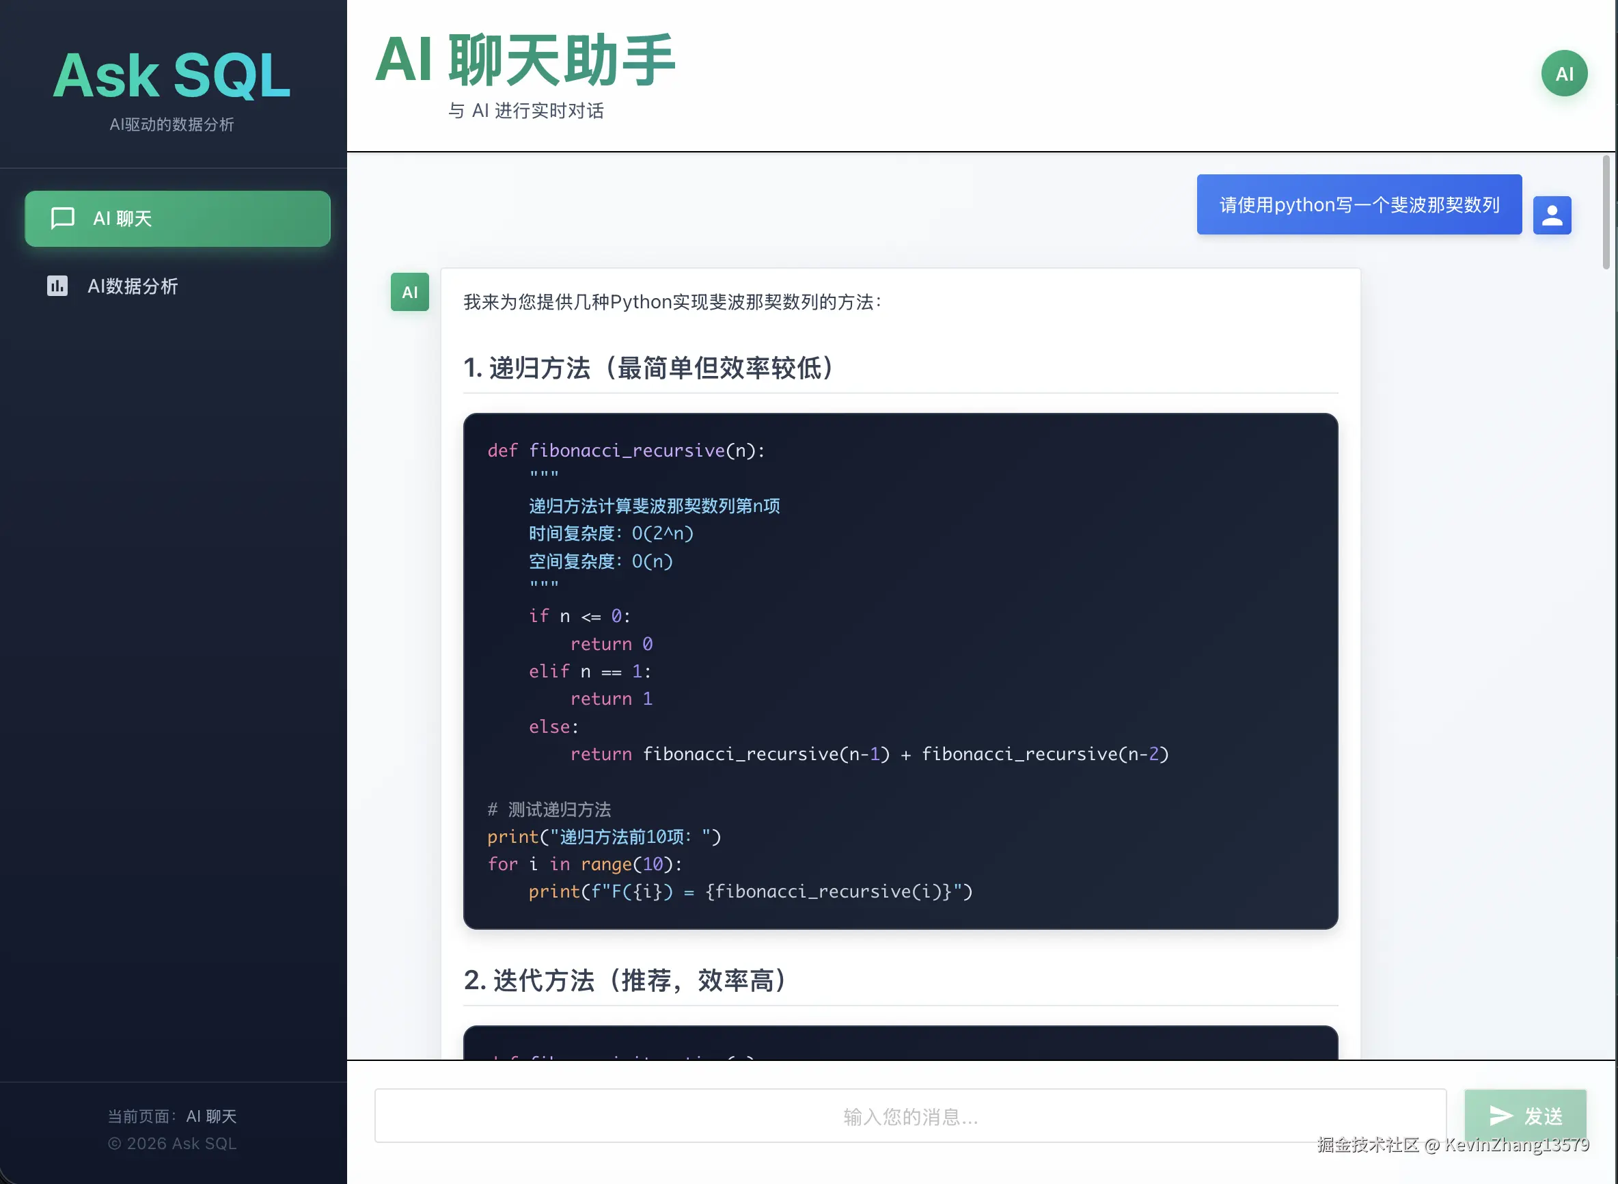Click the 当前页面：AI 聊天 footer text

tap(172, 1115)
